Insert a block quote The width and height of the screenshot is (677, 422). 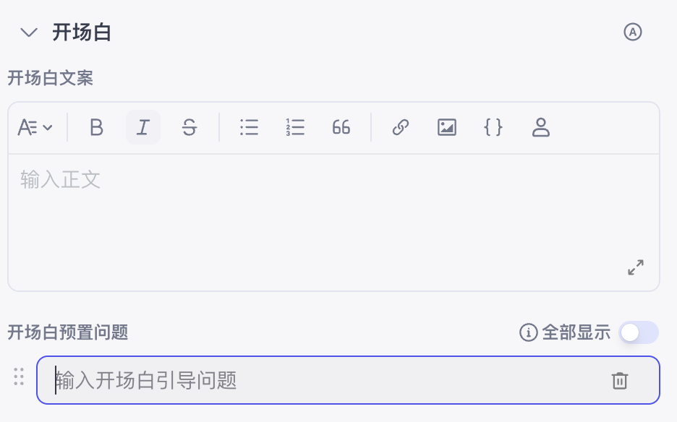pos(341,127)
